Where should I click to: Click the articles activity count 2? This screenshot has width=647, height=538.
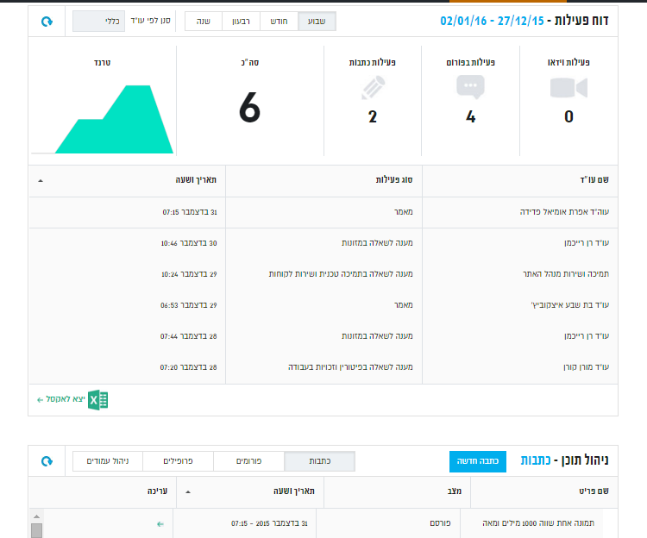(373, 116)
